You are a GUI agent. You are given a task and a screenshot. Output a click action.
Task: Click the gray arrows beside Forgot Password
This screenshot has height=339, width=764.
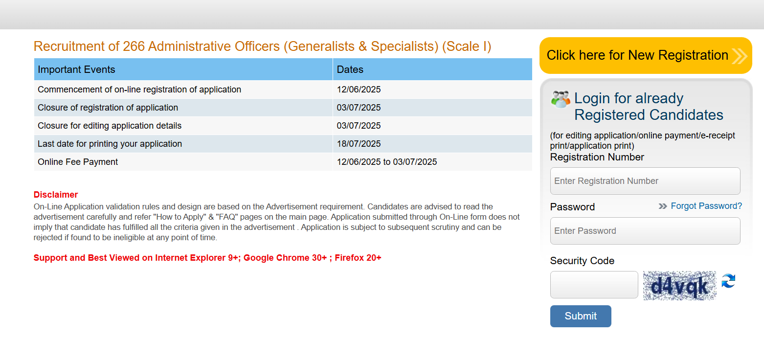[x=663, y=206]
